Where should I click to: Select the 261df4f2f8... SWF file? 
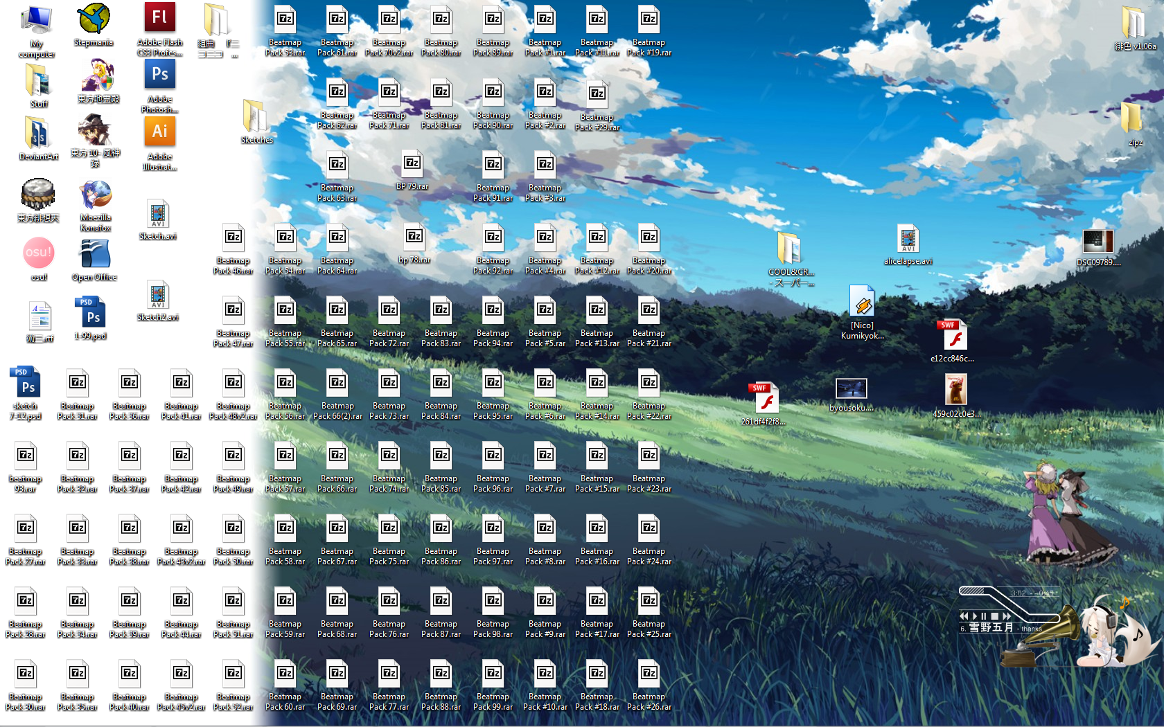click(763, 404)
